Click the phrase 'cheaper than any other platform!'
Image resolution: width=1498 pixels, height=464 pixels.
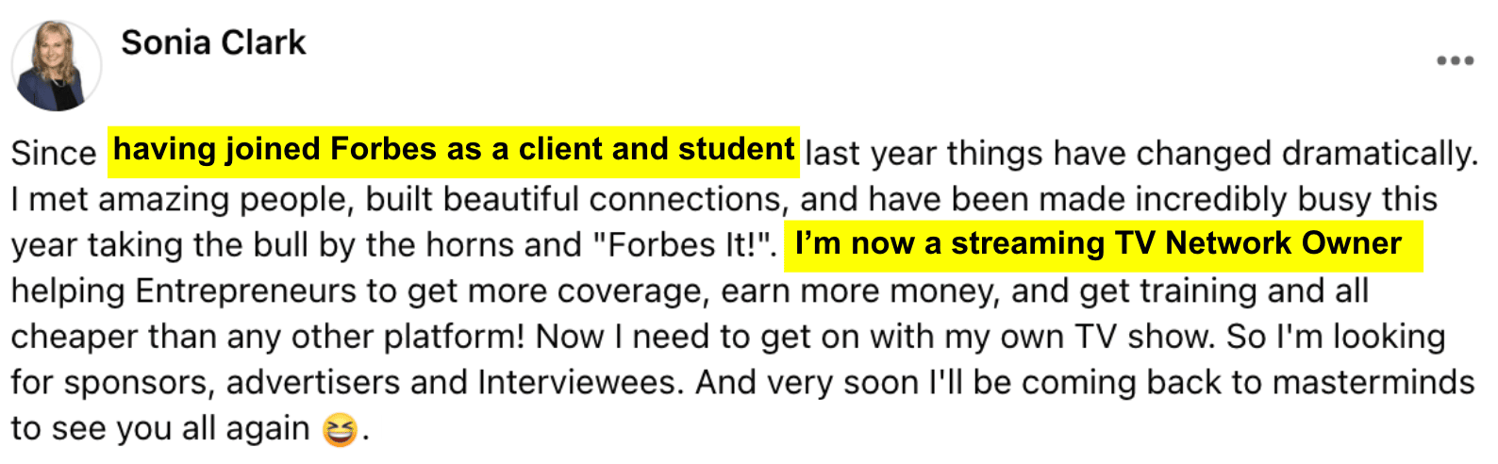tap(270, 337)
